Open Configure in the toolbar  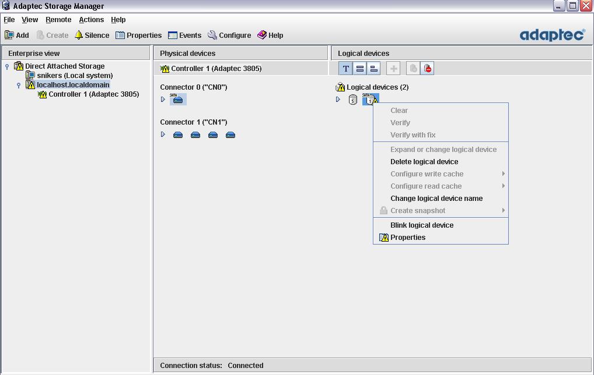point(229,35)
